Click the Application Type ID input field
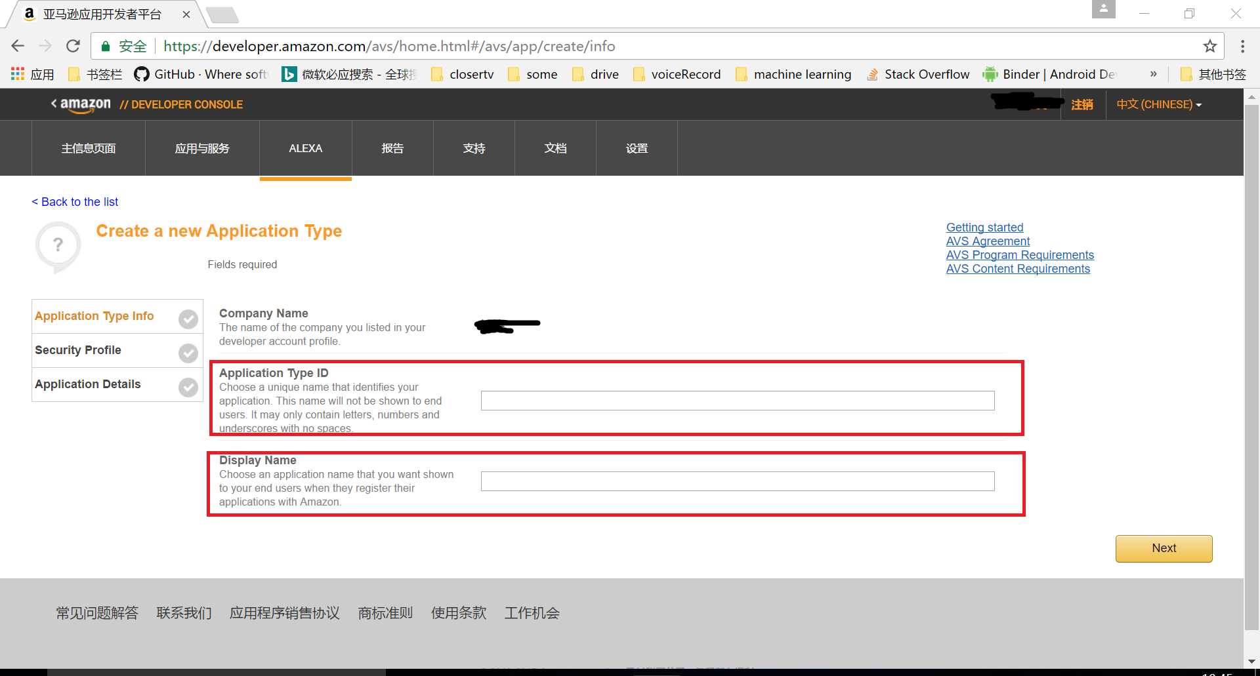This screenshot has width=1260, height=676. click(737, 401)
